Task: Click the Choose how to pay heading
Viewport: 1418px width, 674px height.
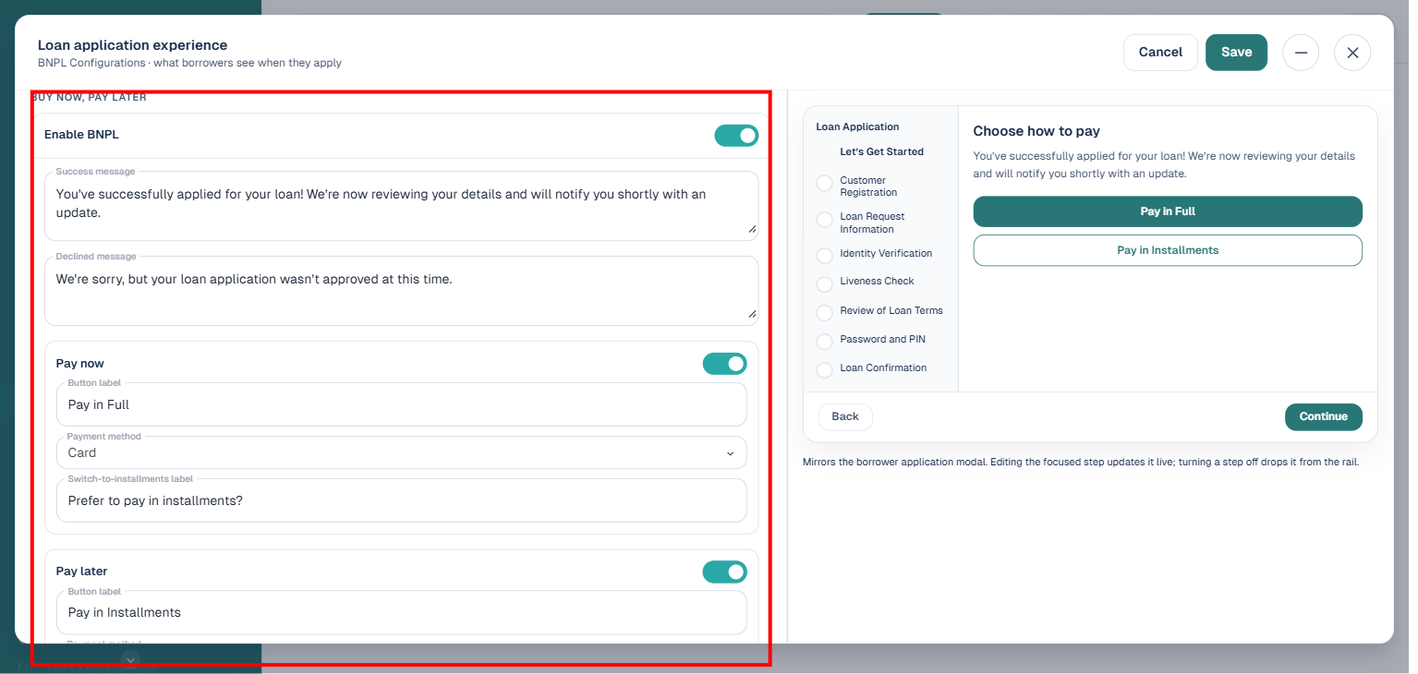Action: coord(1036,131)
